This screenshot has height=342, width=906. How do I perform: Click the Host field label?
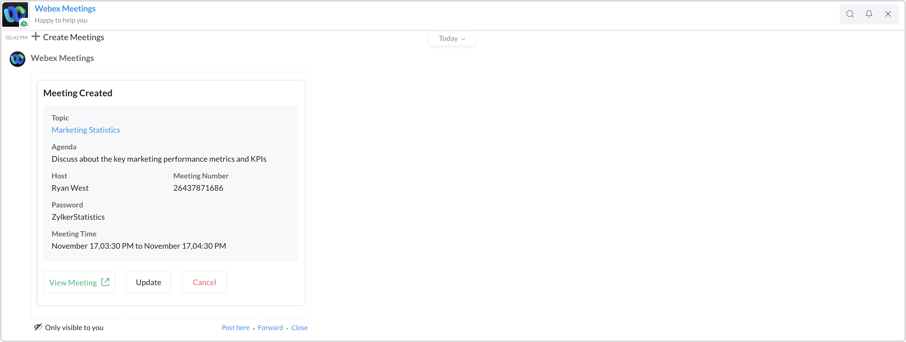coord(60,176)
